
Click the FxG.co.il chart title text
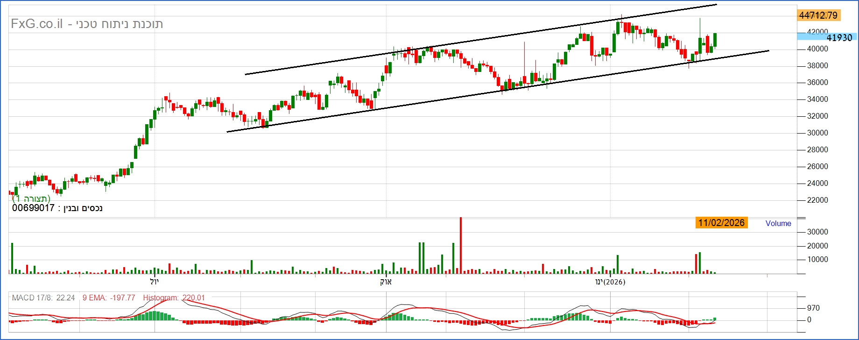click(87, 24)
